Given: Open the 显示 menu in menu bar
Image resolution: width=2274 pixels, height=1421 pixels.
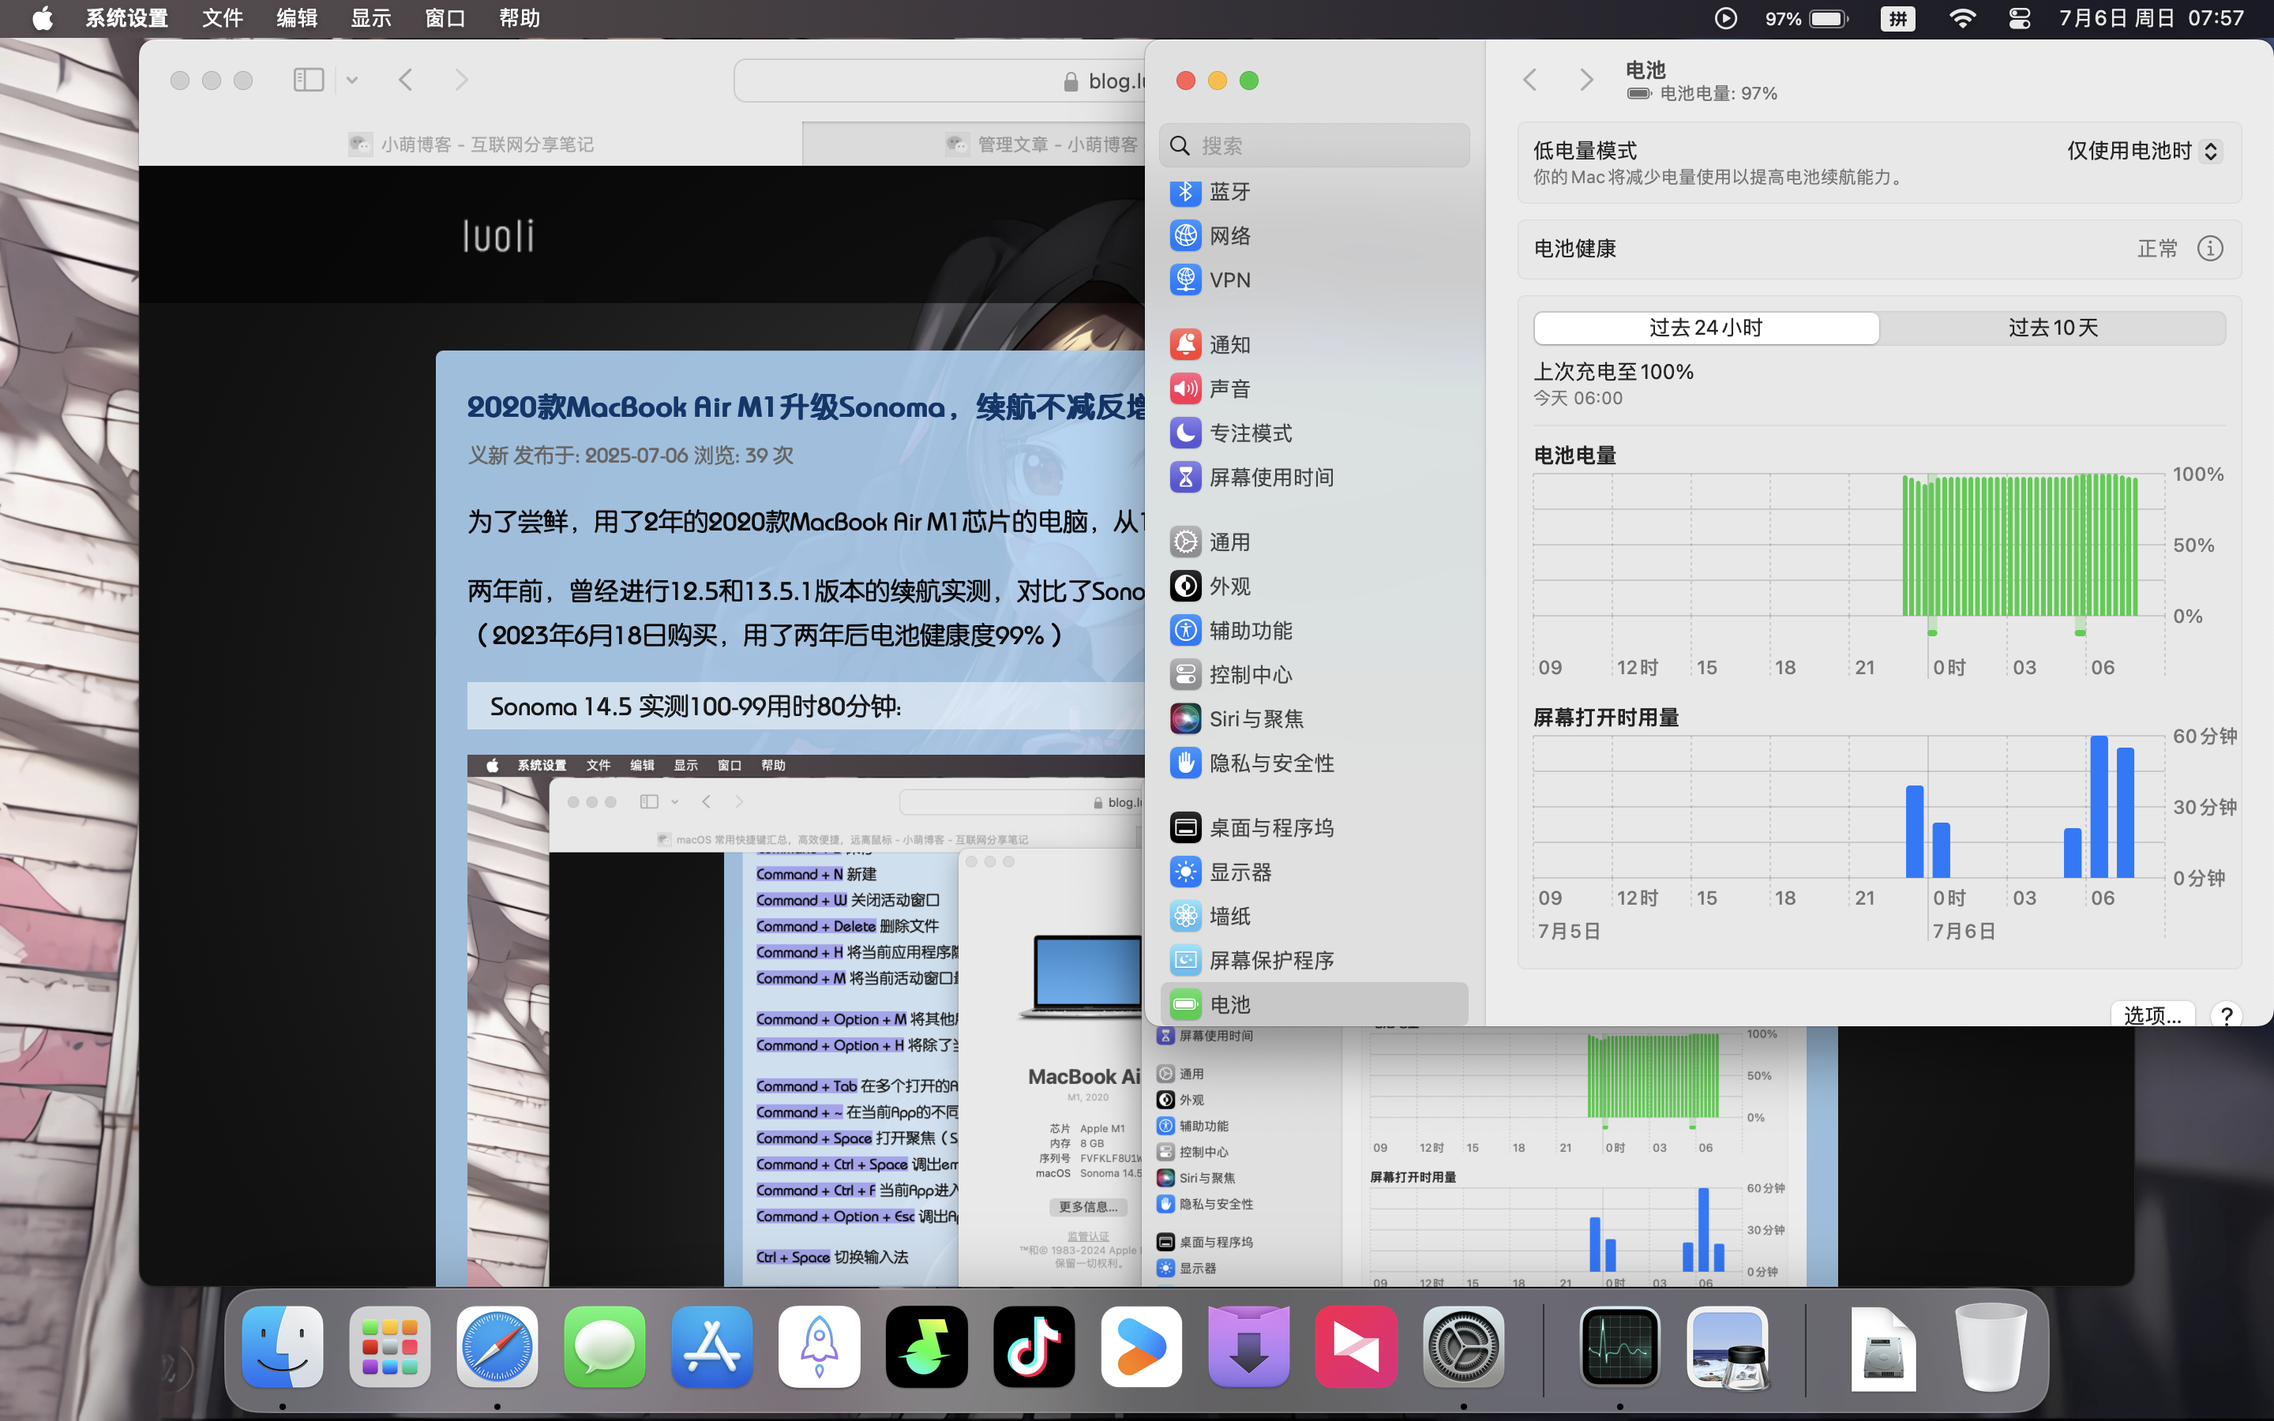Looking at the screenshot, I should coord(371,19).
